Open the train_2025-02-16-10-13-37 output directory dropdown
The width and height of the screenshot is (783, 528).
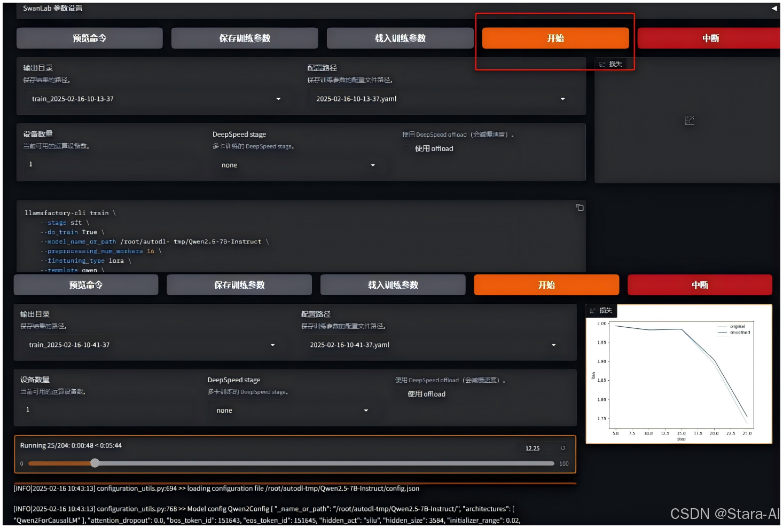(x=156, y=99)
